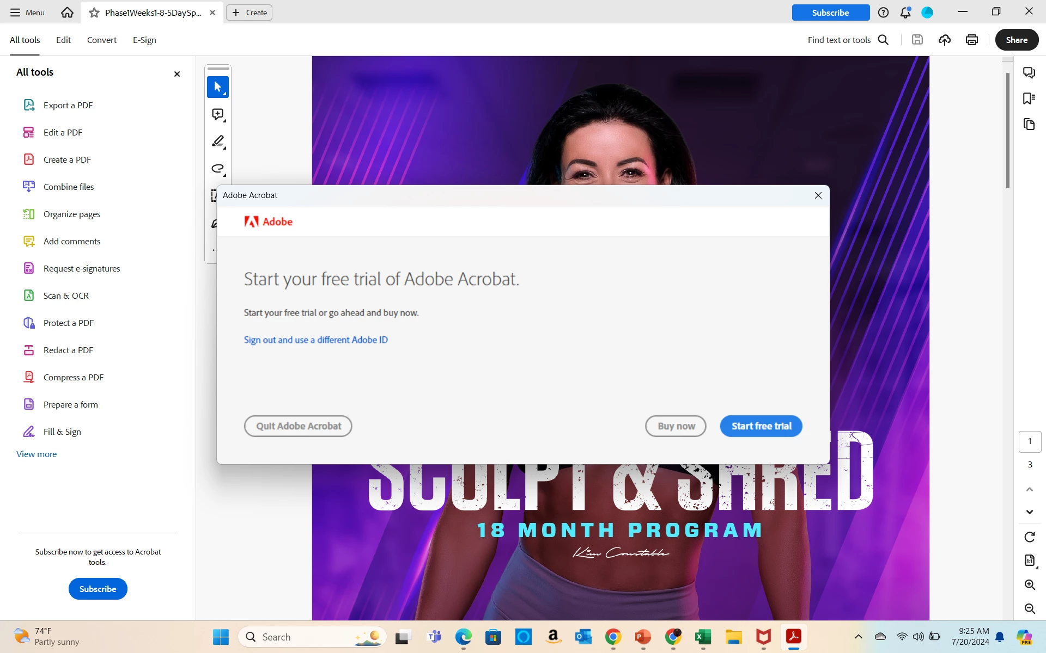Go to next page down chevron
Viewport: 1046px width, 653px height.
(1029, 512)
